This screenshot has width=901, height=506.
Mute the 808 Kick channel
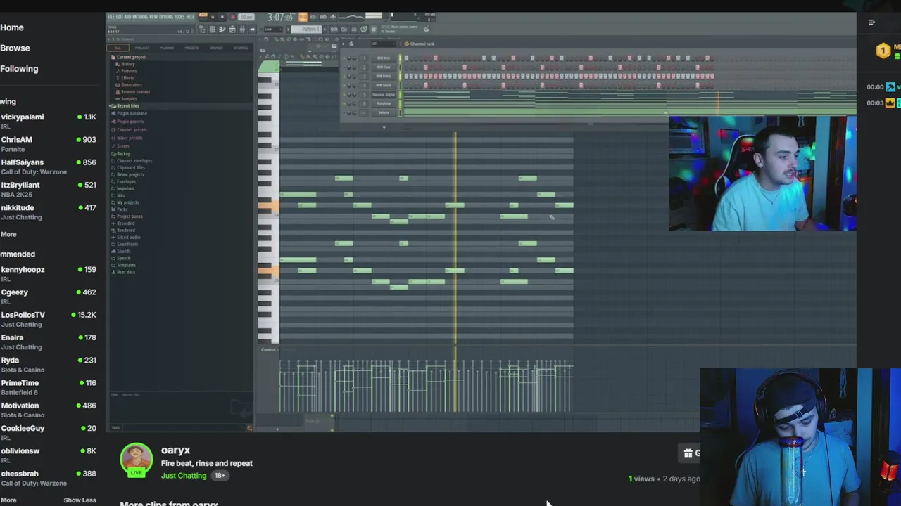pos(344,58)
